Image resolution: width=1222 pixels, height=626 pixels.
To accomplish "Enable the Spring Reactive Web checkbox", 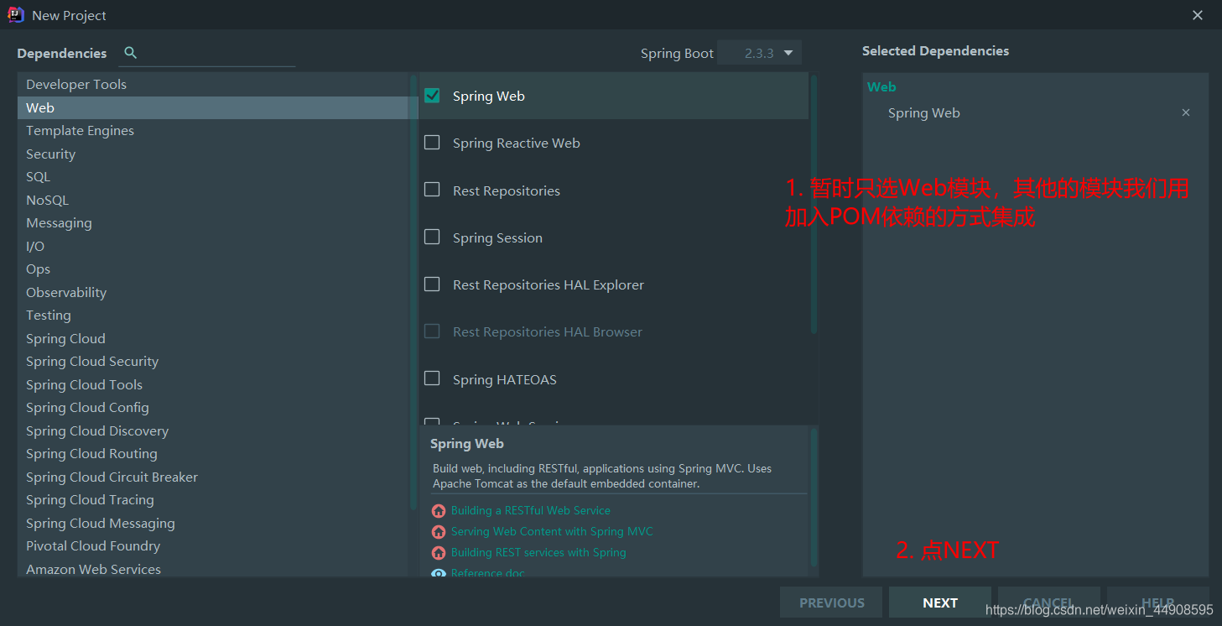I will pos(432,143).
